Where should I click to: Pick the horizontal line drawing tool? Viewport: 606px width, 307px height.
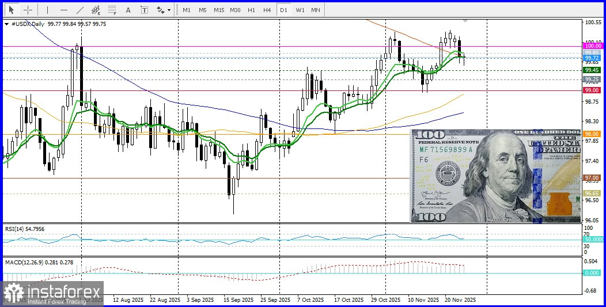(x=64, y=10)
